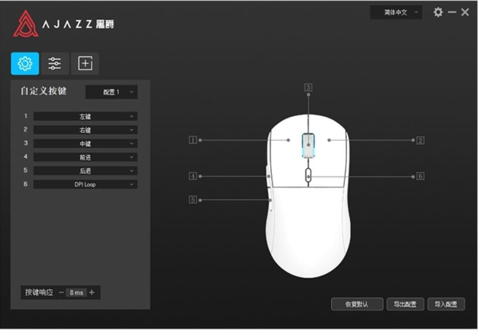
Task: Increase key response time with plus
Action: 92,293
